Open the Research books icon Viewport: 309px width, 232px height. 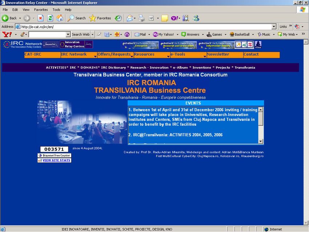coord(185,18)
